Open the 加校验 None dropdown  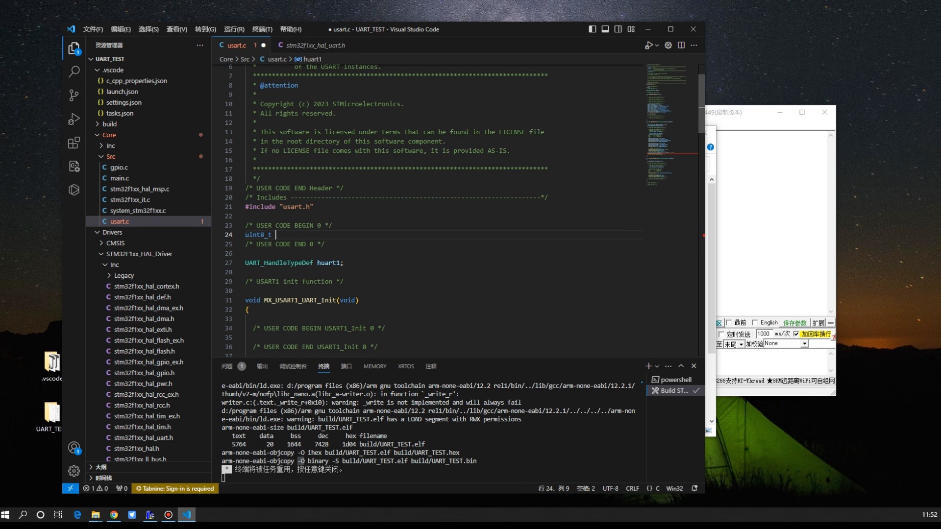804,344
